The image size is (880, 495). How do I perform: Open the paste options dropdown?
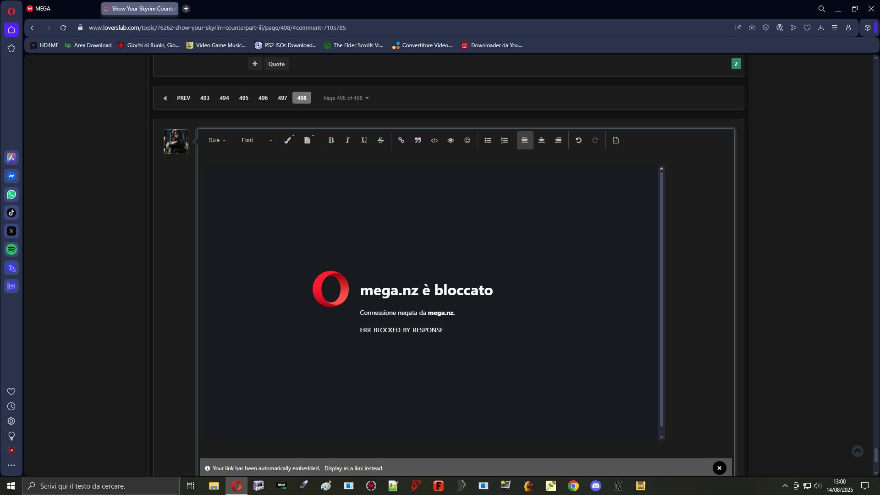308,140
